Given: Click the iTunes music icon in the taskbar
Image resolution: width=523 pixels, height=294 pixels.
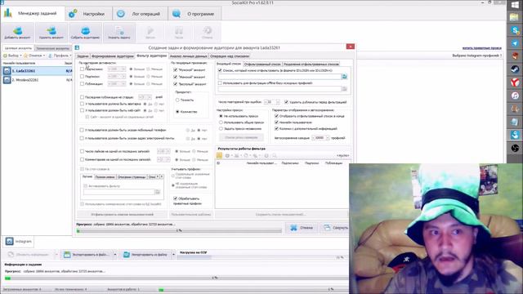Looking at the screenshot, I should [x=515, y=96].
